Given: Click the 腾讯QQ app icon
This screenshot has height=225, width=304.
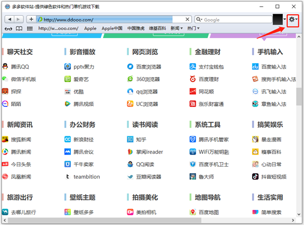Looking at the screenshot, I should point(5,66).
